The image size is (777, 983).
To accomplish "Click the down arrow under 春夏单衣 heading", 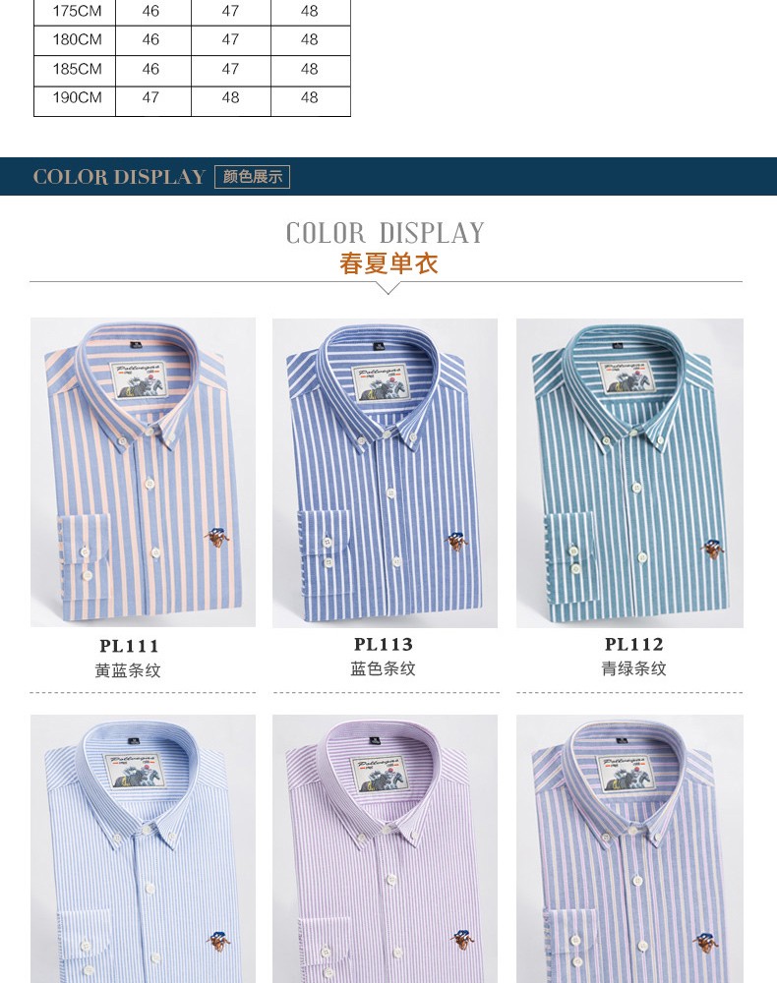I will 388,288.
